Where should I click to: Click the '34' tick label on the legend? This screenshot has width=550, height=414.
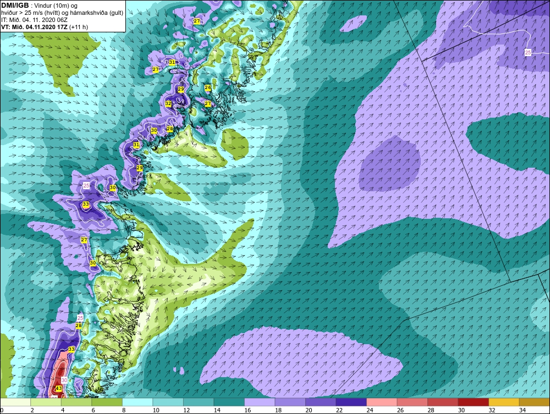click(522, 410)
